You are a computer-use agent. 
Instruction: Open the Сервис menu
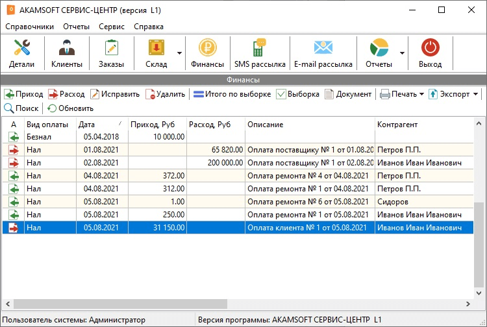(x=112, y=27)
